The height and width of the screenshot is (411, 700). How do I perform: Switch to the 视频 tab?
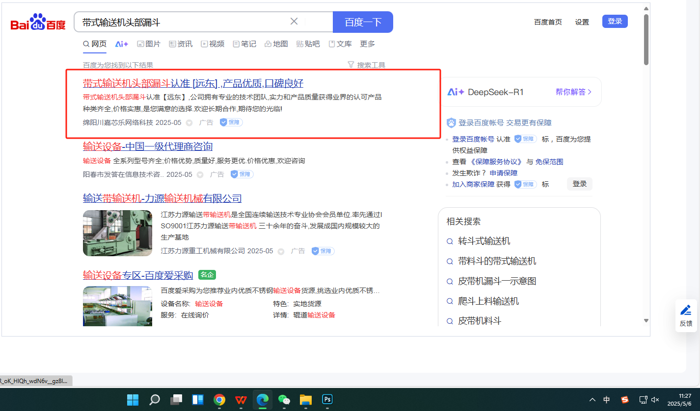213,44
